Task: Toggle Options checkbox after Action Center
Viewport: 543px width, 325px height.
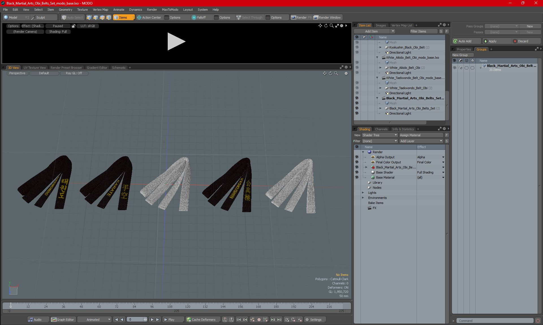Action: click(x=167, y=17)
